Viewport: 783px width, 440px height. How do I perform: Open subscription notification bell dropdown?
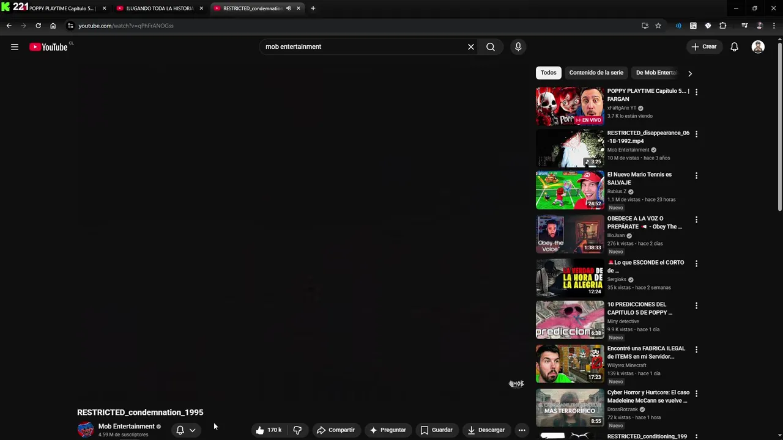pos(186,430)
